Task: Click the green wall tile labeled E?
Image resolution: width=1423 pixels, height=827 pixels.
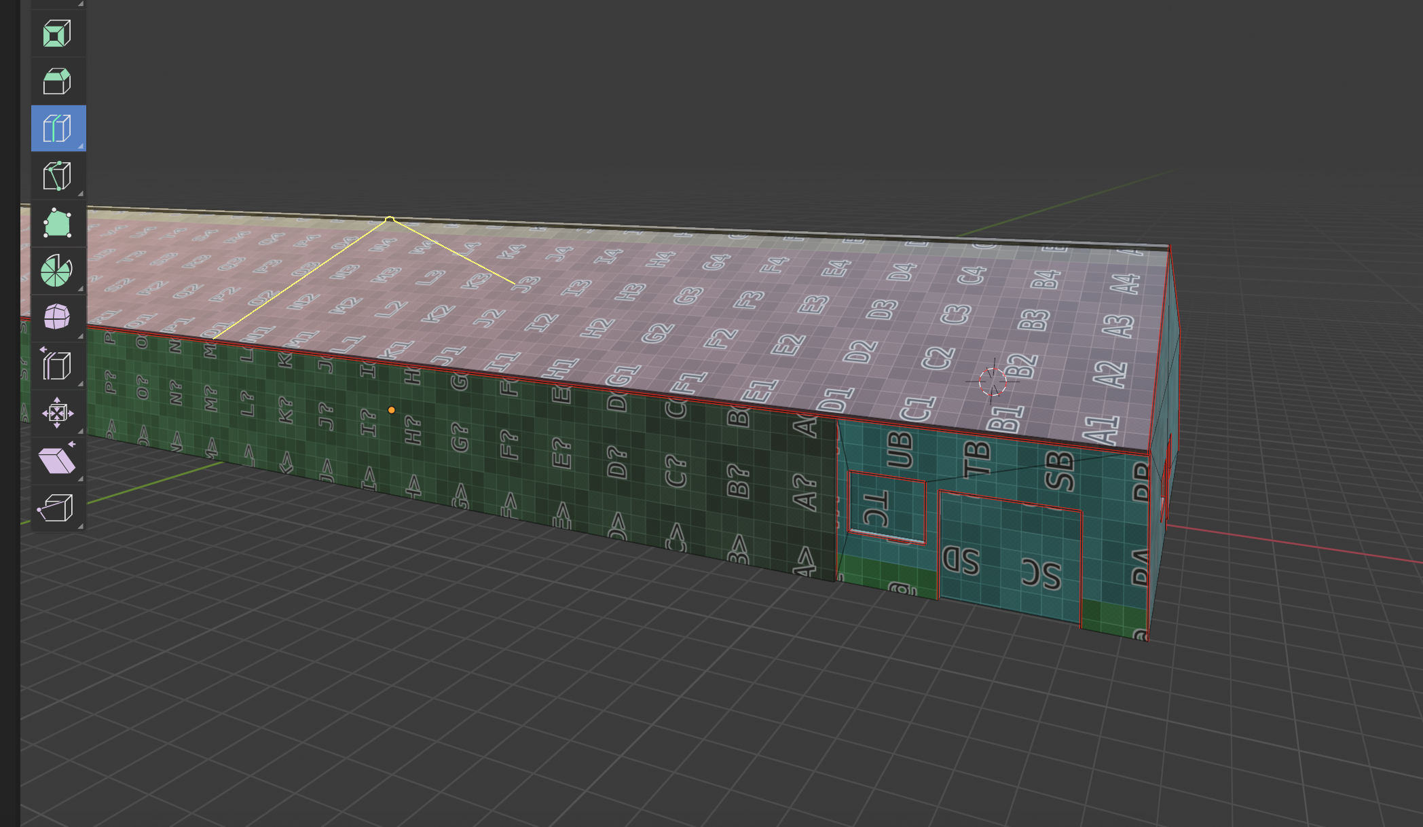Action: coord(562,453)
